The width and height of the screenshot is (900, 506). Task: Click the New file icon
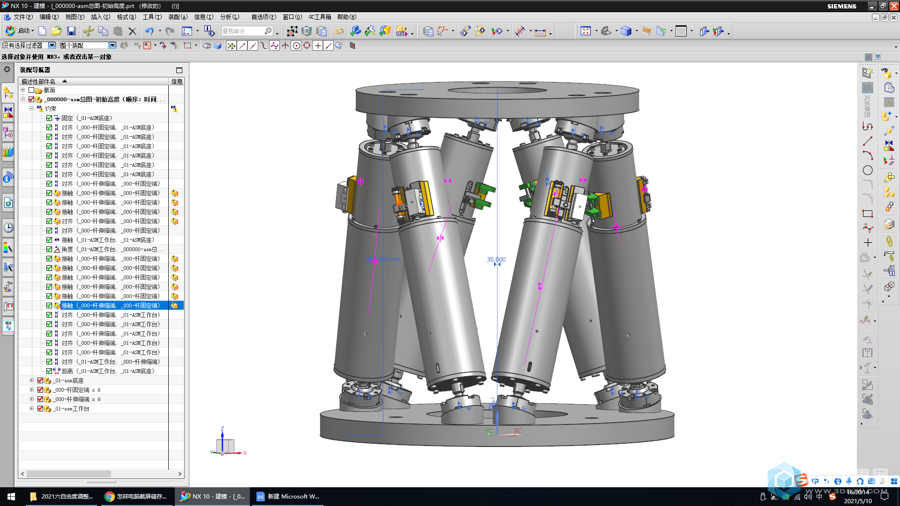[42, 31]
